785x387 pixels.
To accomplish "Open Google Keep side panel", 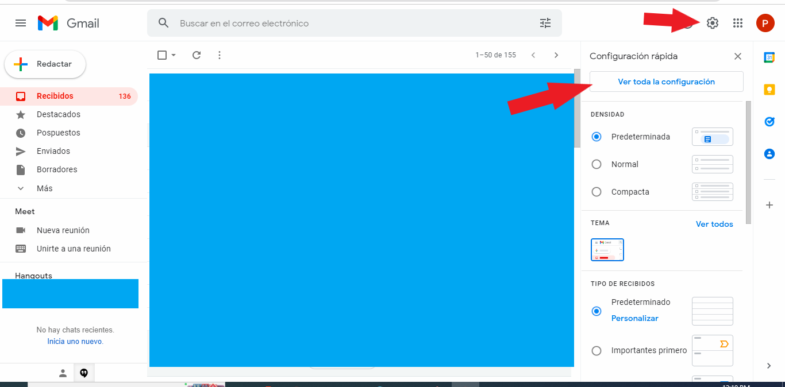I will (769, 90).
